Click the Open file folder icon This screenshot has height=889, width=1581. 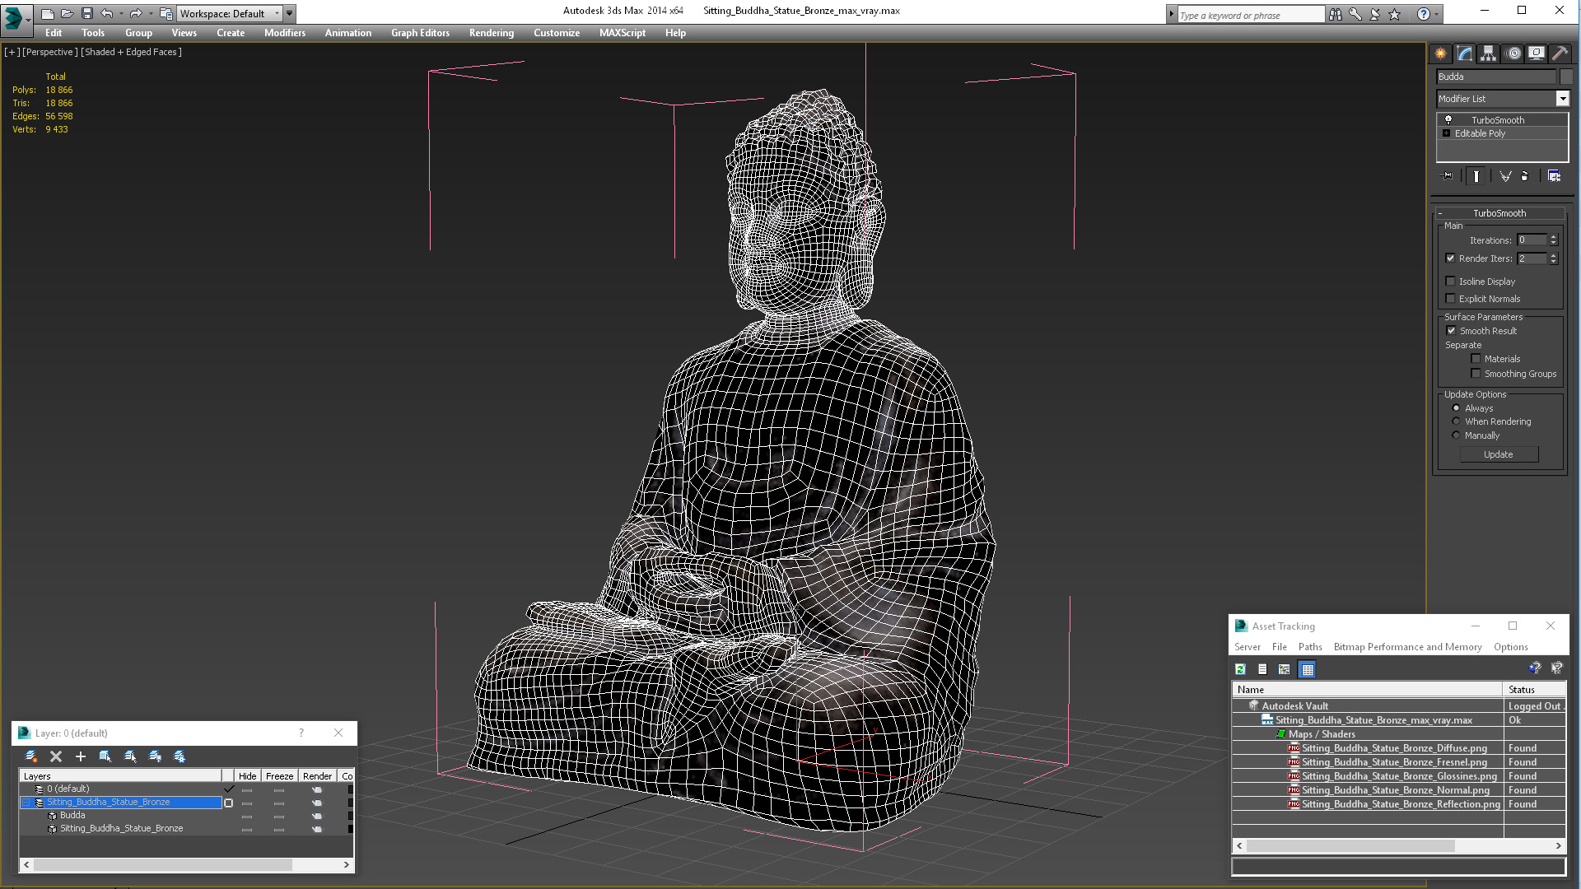(x=68, y=13)
